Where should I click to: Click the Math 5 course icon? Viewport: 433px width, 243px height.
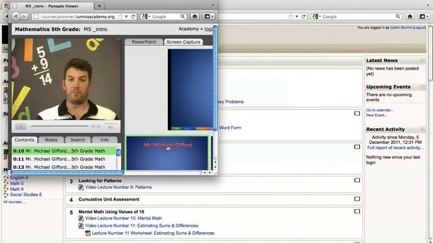[6, 184]
